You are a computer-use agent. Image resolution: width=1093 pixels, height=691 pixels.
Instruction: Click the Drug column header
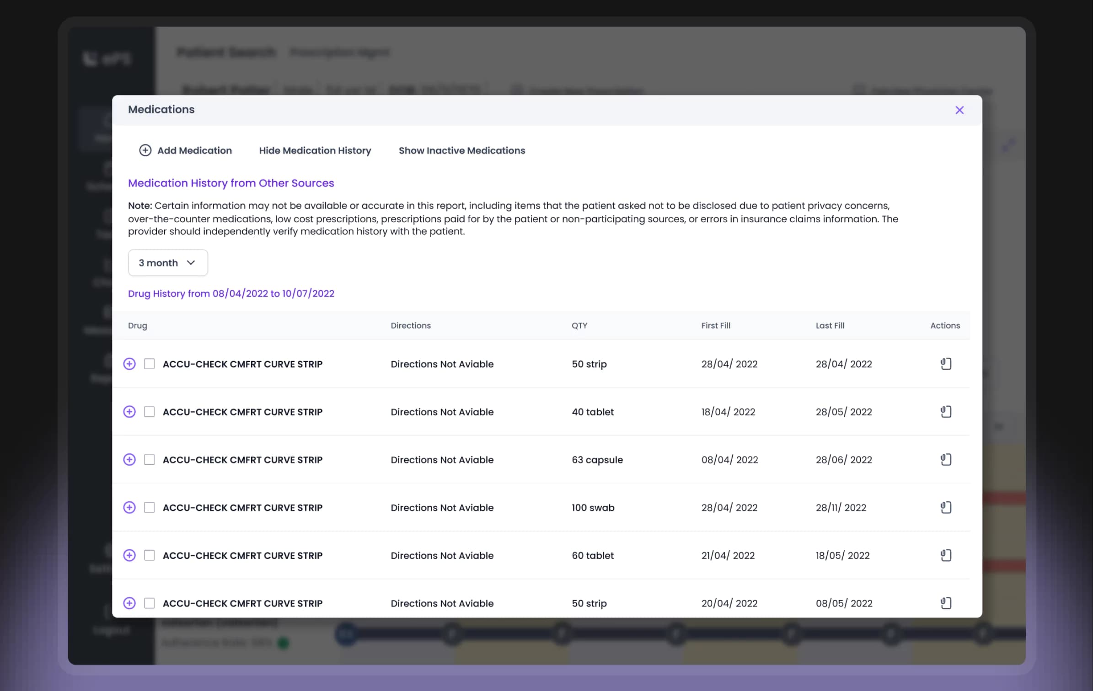[138, 325]
